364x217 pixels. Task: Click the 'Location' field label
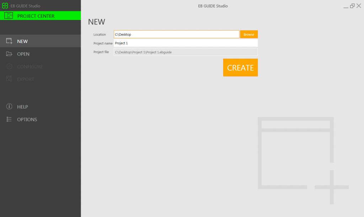click(100, 35)
